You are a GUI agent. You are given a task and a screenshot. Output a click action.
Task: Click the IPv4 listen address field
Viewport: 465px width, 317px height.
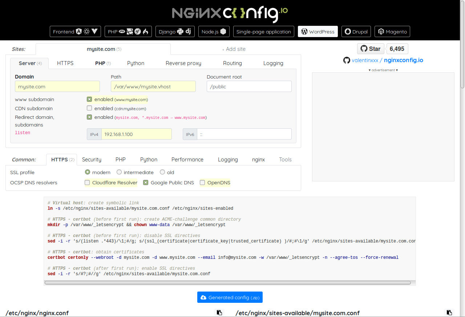(x=136, y=134)
